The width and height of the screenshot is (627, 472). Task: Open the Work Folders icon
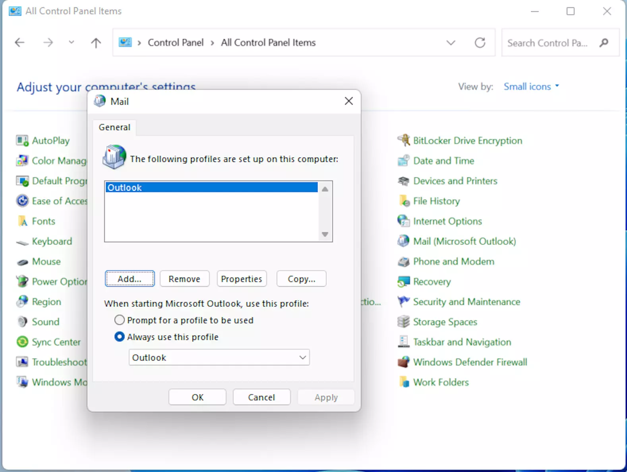pos(404,382)
